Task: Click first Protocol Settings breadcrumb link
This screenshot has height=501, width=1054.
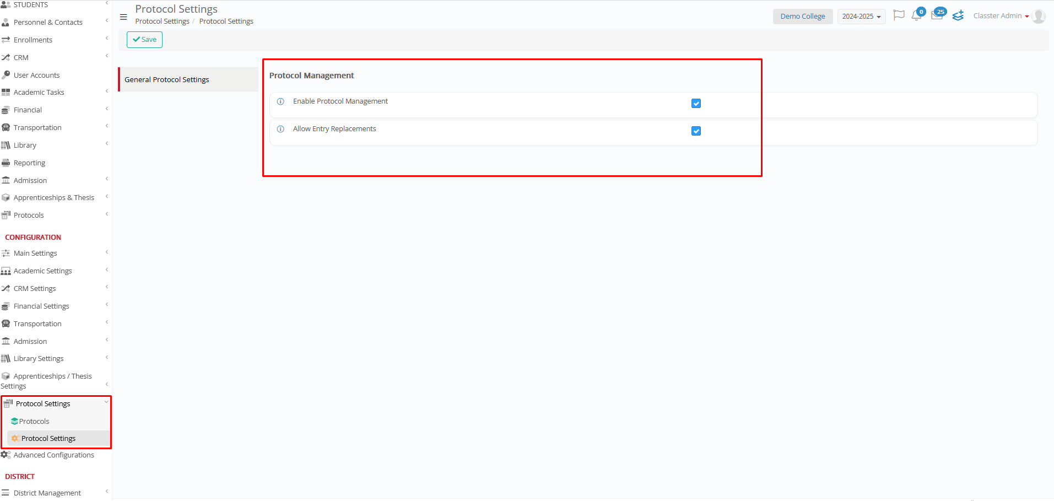Action: click(162, 21)
